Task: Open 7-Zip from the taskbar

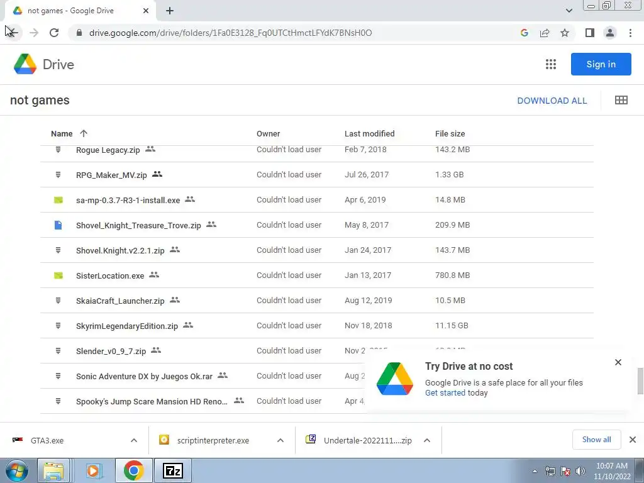Action: (x=172, y=470)
